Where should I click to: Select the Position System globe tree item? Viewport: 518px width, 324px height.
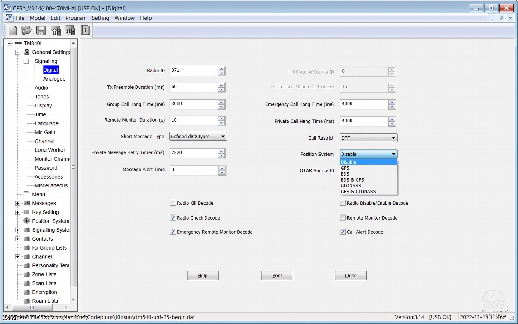click(50, 221)
